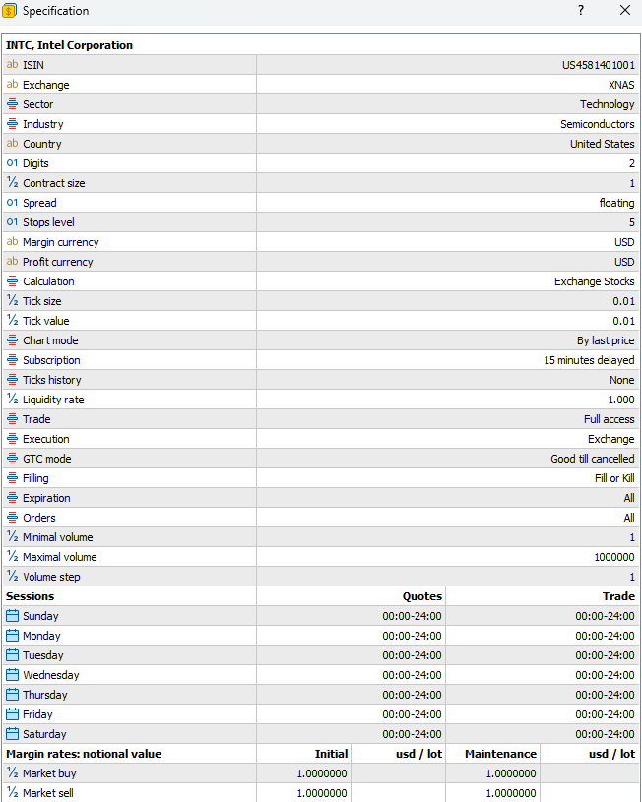The height and width of the screenshot is (802, 642).
Task: Select the Technology sector value
Action: 608,104
